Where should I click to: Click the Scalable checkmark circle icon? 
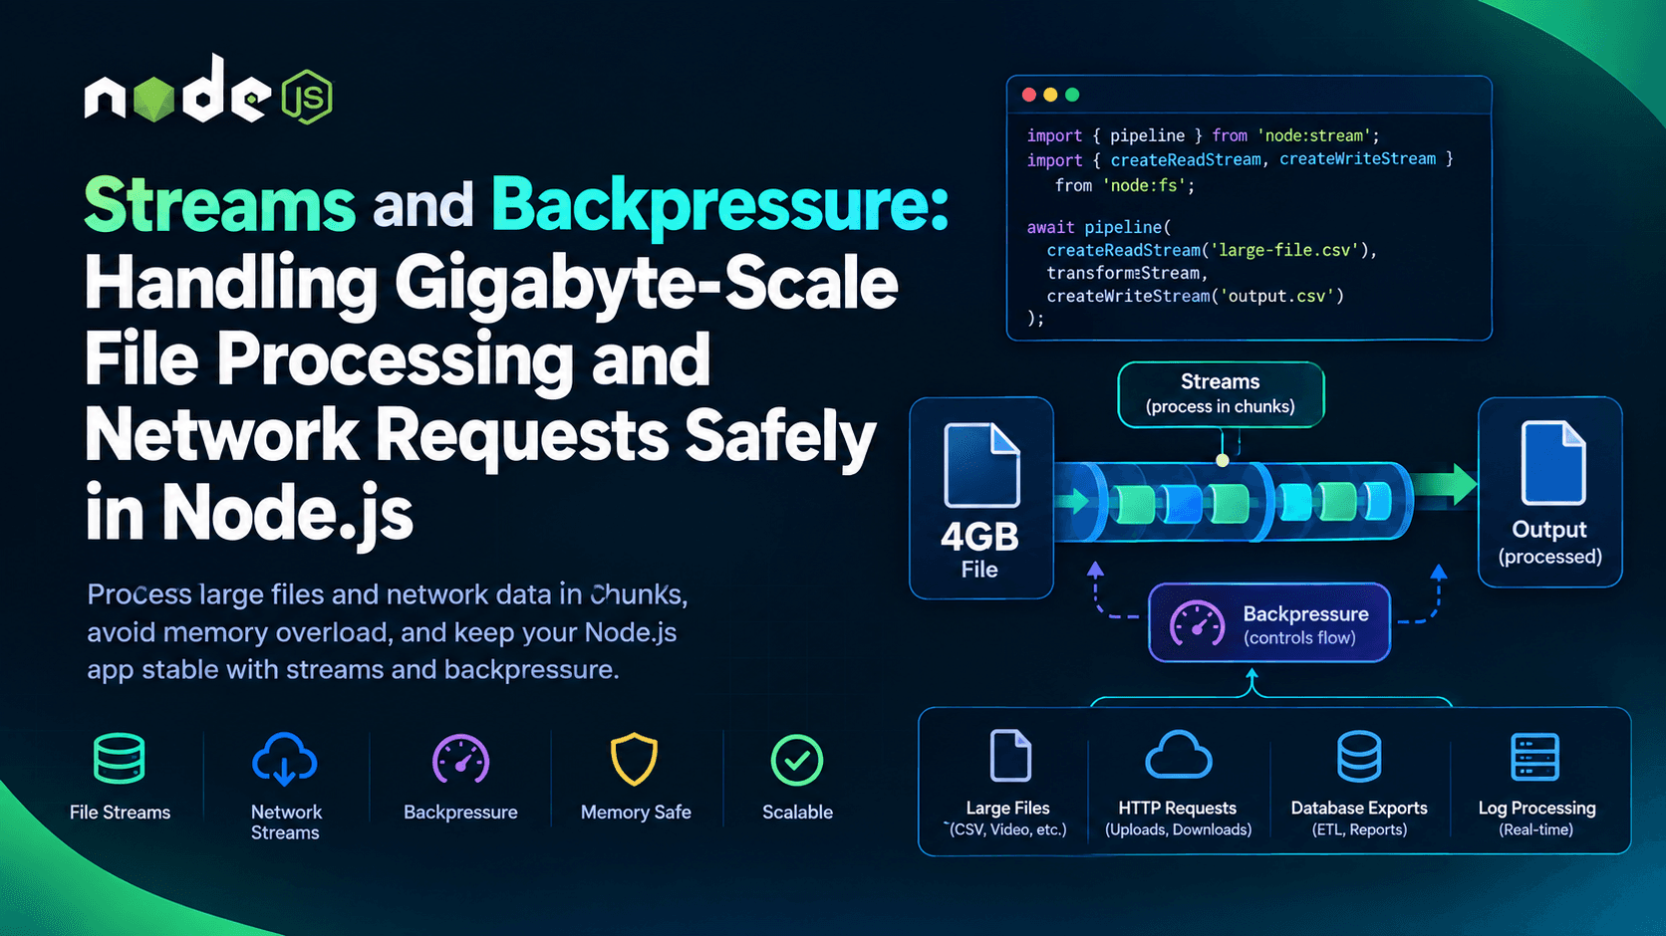coord(797,761)
